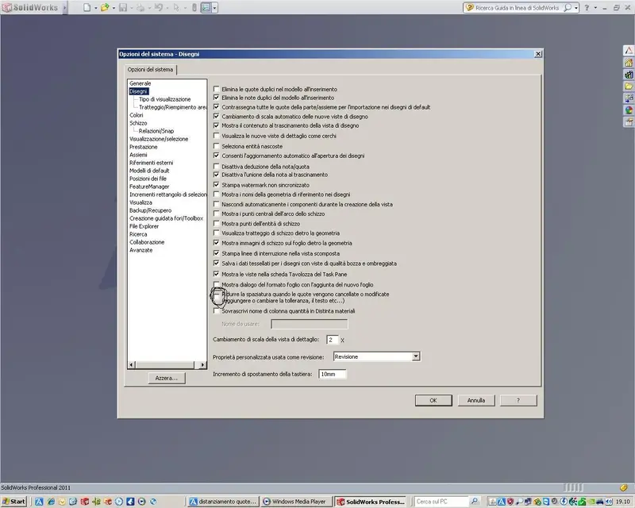Screen dimensions: 635x508
Task: Click the Print icon in toolbar
Action: [140, 7]
